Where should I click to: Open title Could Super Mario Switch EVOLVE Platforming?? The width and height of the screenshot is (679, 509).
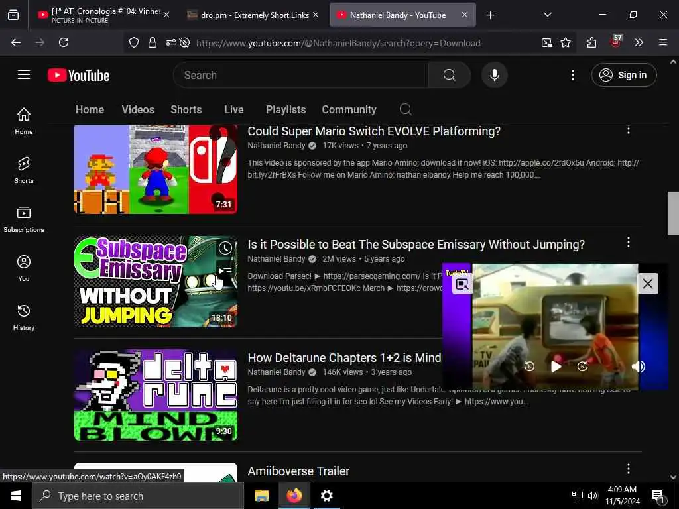[374, 131]
